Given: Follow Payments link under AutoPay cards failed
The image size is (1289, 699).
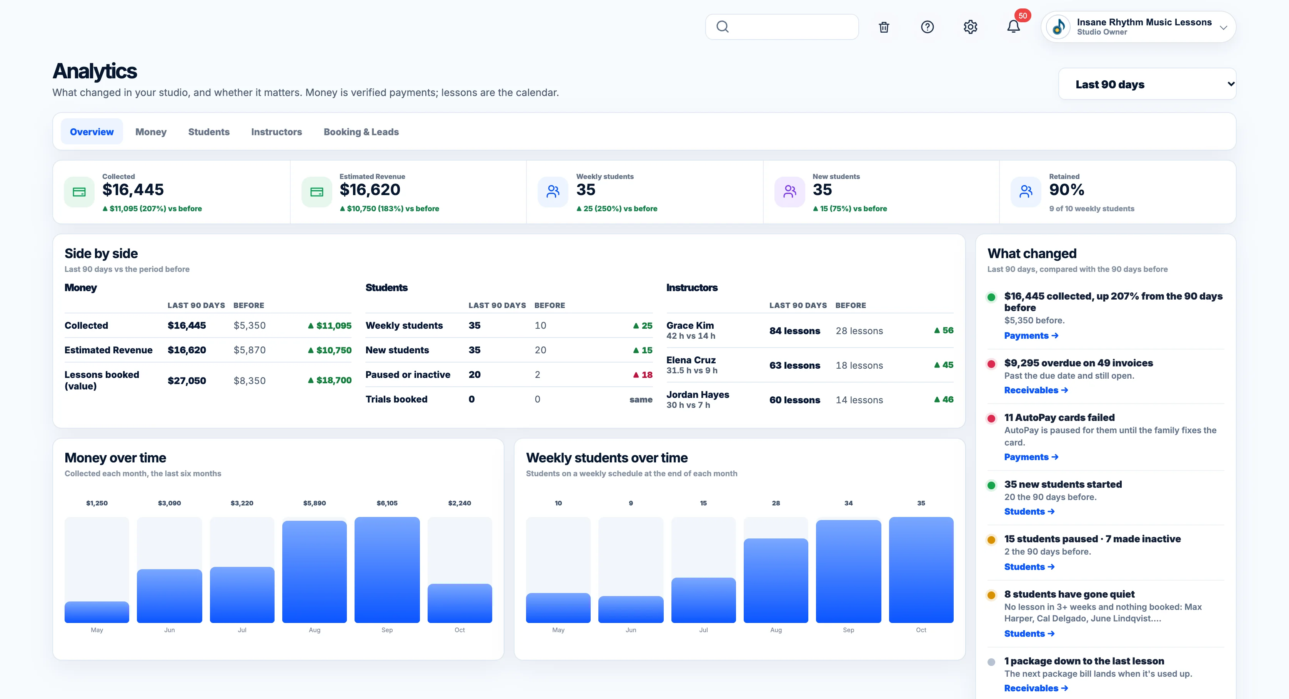Looking at the screenshot, I should coord(1031,457).
